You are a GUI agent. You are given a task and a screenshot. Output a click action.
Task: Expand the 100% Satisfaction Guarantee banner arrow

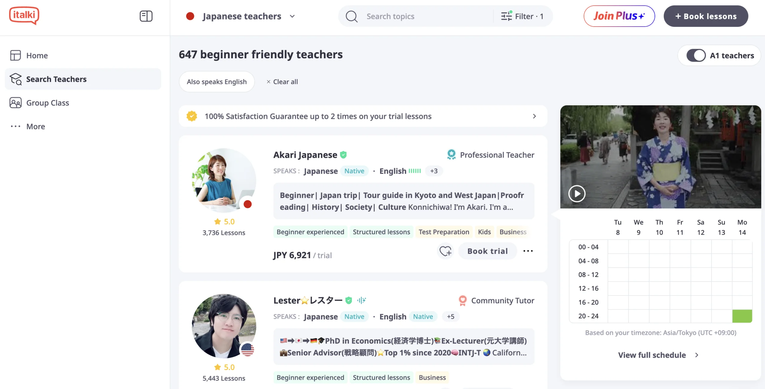pyautogui.click(x=534, y=116)
